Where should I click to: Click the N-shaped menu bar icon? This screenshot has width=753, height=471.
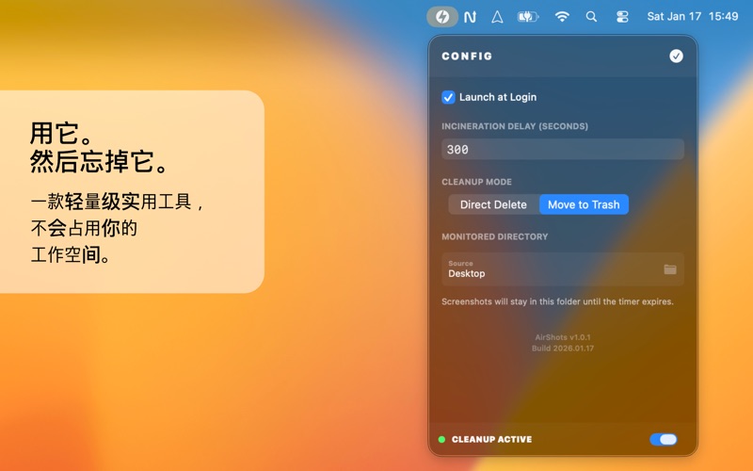[x=470, y=17]
